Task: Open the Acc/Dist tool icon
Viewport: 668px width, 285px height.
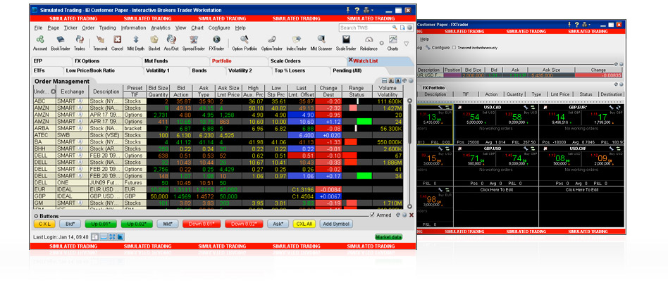Action: coord(171,39)
